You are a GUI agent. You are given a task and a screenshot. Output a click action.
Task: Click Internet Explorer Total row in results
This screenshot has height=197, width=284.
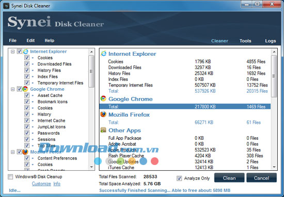click(185, 91)
